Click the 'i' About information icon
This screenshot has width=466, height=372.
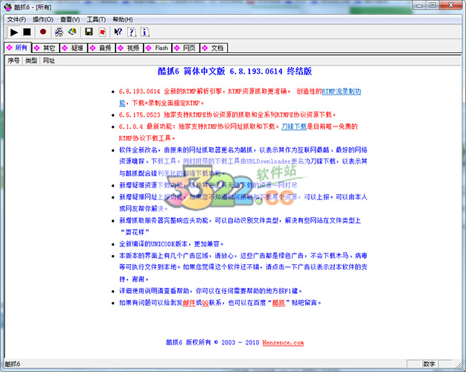point(144,32)
